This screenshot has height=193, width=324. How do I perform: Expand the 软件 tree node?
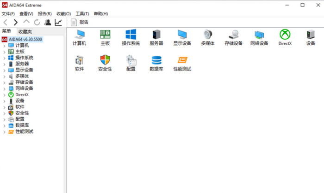tap(4, 107)
